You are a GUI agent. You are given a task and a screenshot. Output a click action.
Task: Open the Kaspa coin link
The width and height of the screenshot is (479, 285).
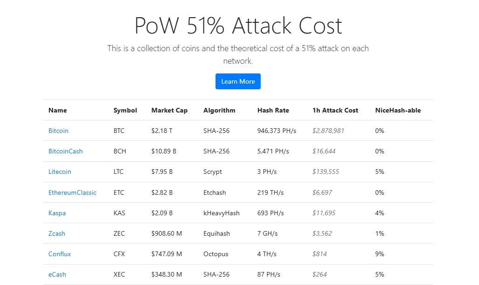click(57, 213)
